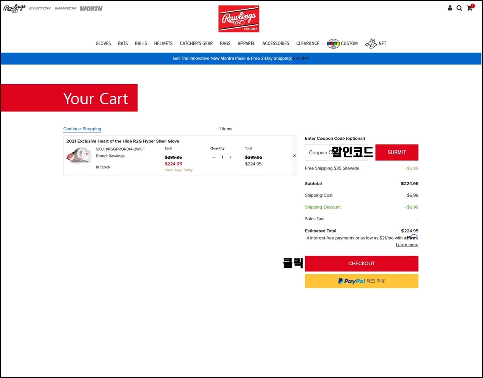Open the glove product thumbnail
Screen dimensions: 483x378
click(x=79, y=156)
